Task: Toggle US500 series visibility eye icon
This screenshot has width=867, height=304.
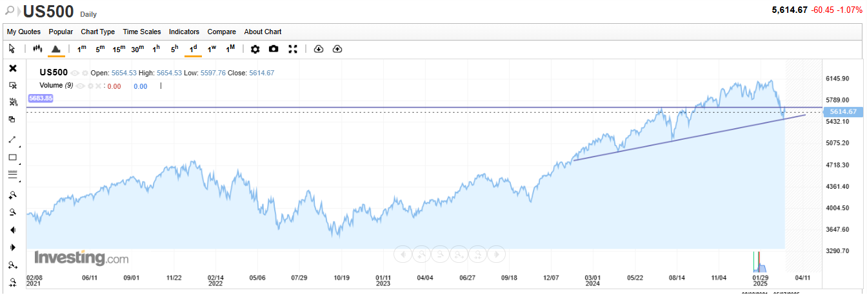Action: click(x=75, y=73)
